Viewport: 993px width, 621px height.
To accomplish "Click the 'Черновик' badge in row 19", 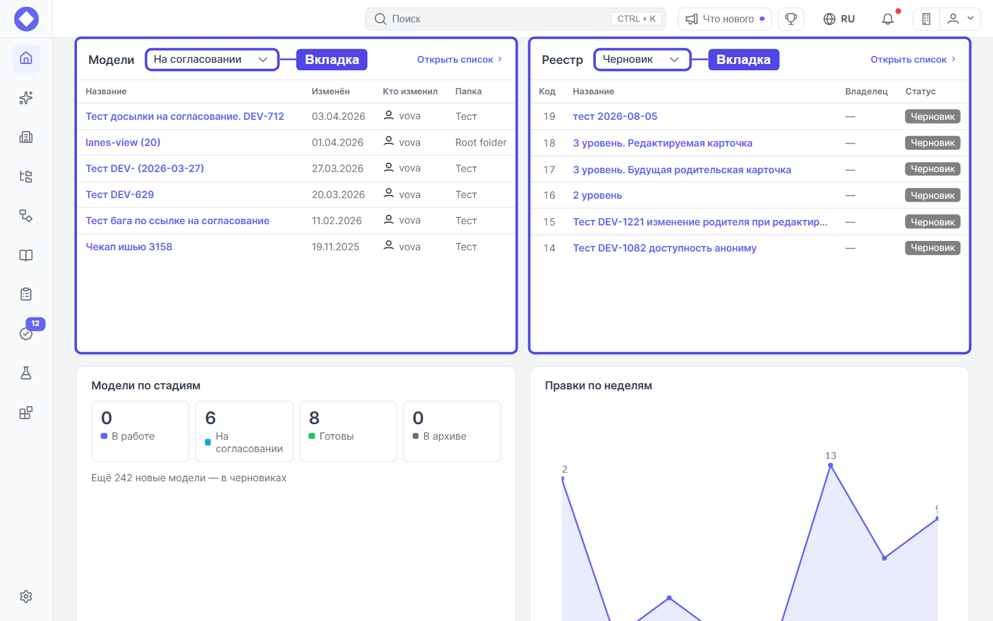I will (933, 116).
